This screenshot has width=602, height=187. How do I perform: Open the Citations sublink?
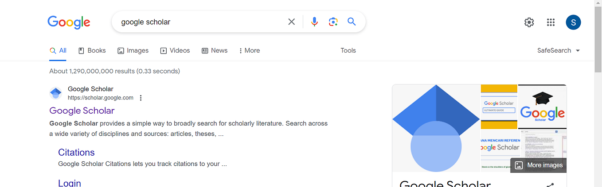(x=76, y=152)
